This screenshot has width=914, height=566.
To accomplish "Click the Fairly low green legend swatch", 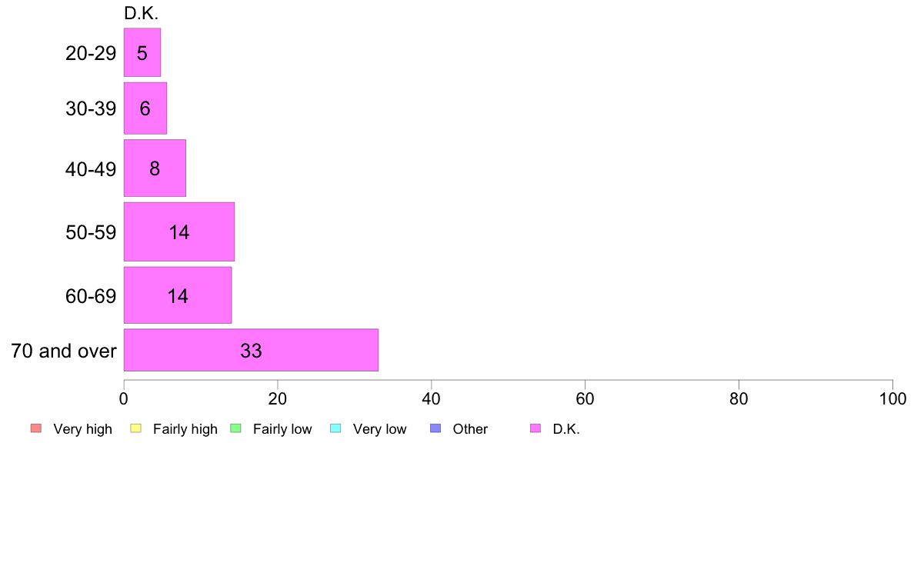I will (235, 428).
